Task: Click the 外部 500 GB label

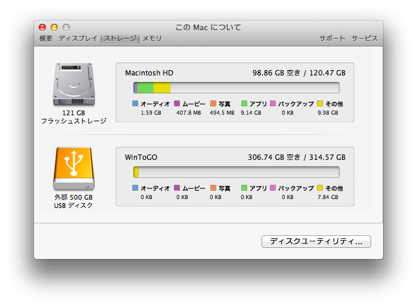Action: click(x=73, y=197)
